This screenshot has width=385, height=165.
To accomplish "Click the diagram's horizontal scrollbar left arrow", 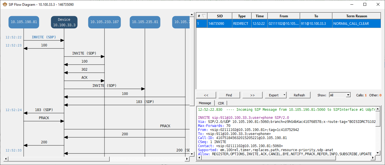I will tap(5, 159).
